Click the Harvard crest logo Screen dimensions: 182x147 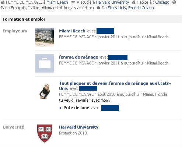tap(45, 133)
